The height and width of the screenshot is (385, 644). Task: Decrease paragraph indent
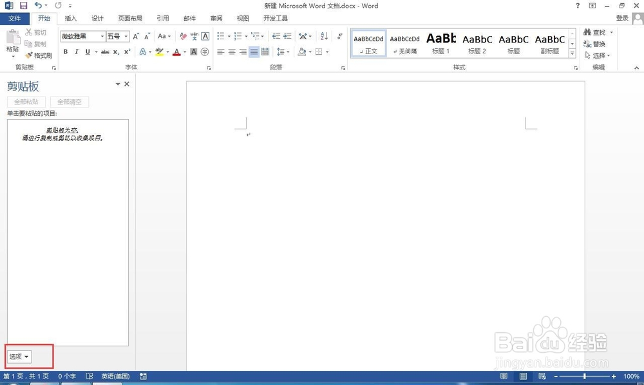click(276, 37)
